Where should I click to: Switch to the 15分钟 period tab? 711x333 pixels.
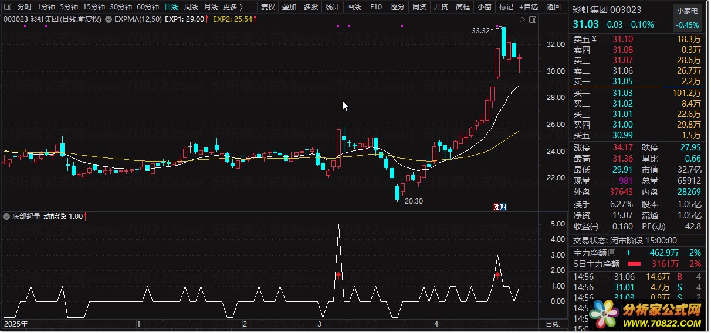(x=94, y=7)
